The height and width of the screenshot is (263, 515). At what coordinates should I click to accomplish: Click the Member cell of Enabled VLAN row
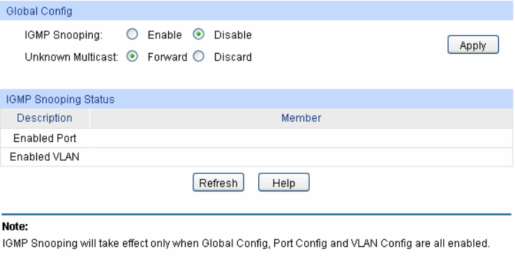coord(301,157)
